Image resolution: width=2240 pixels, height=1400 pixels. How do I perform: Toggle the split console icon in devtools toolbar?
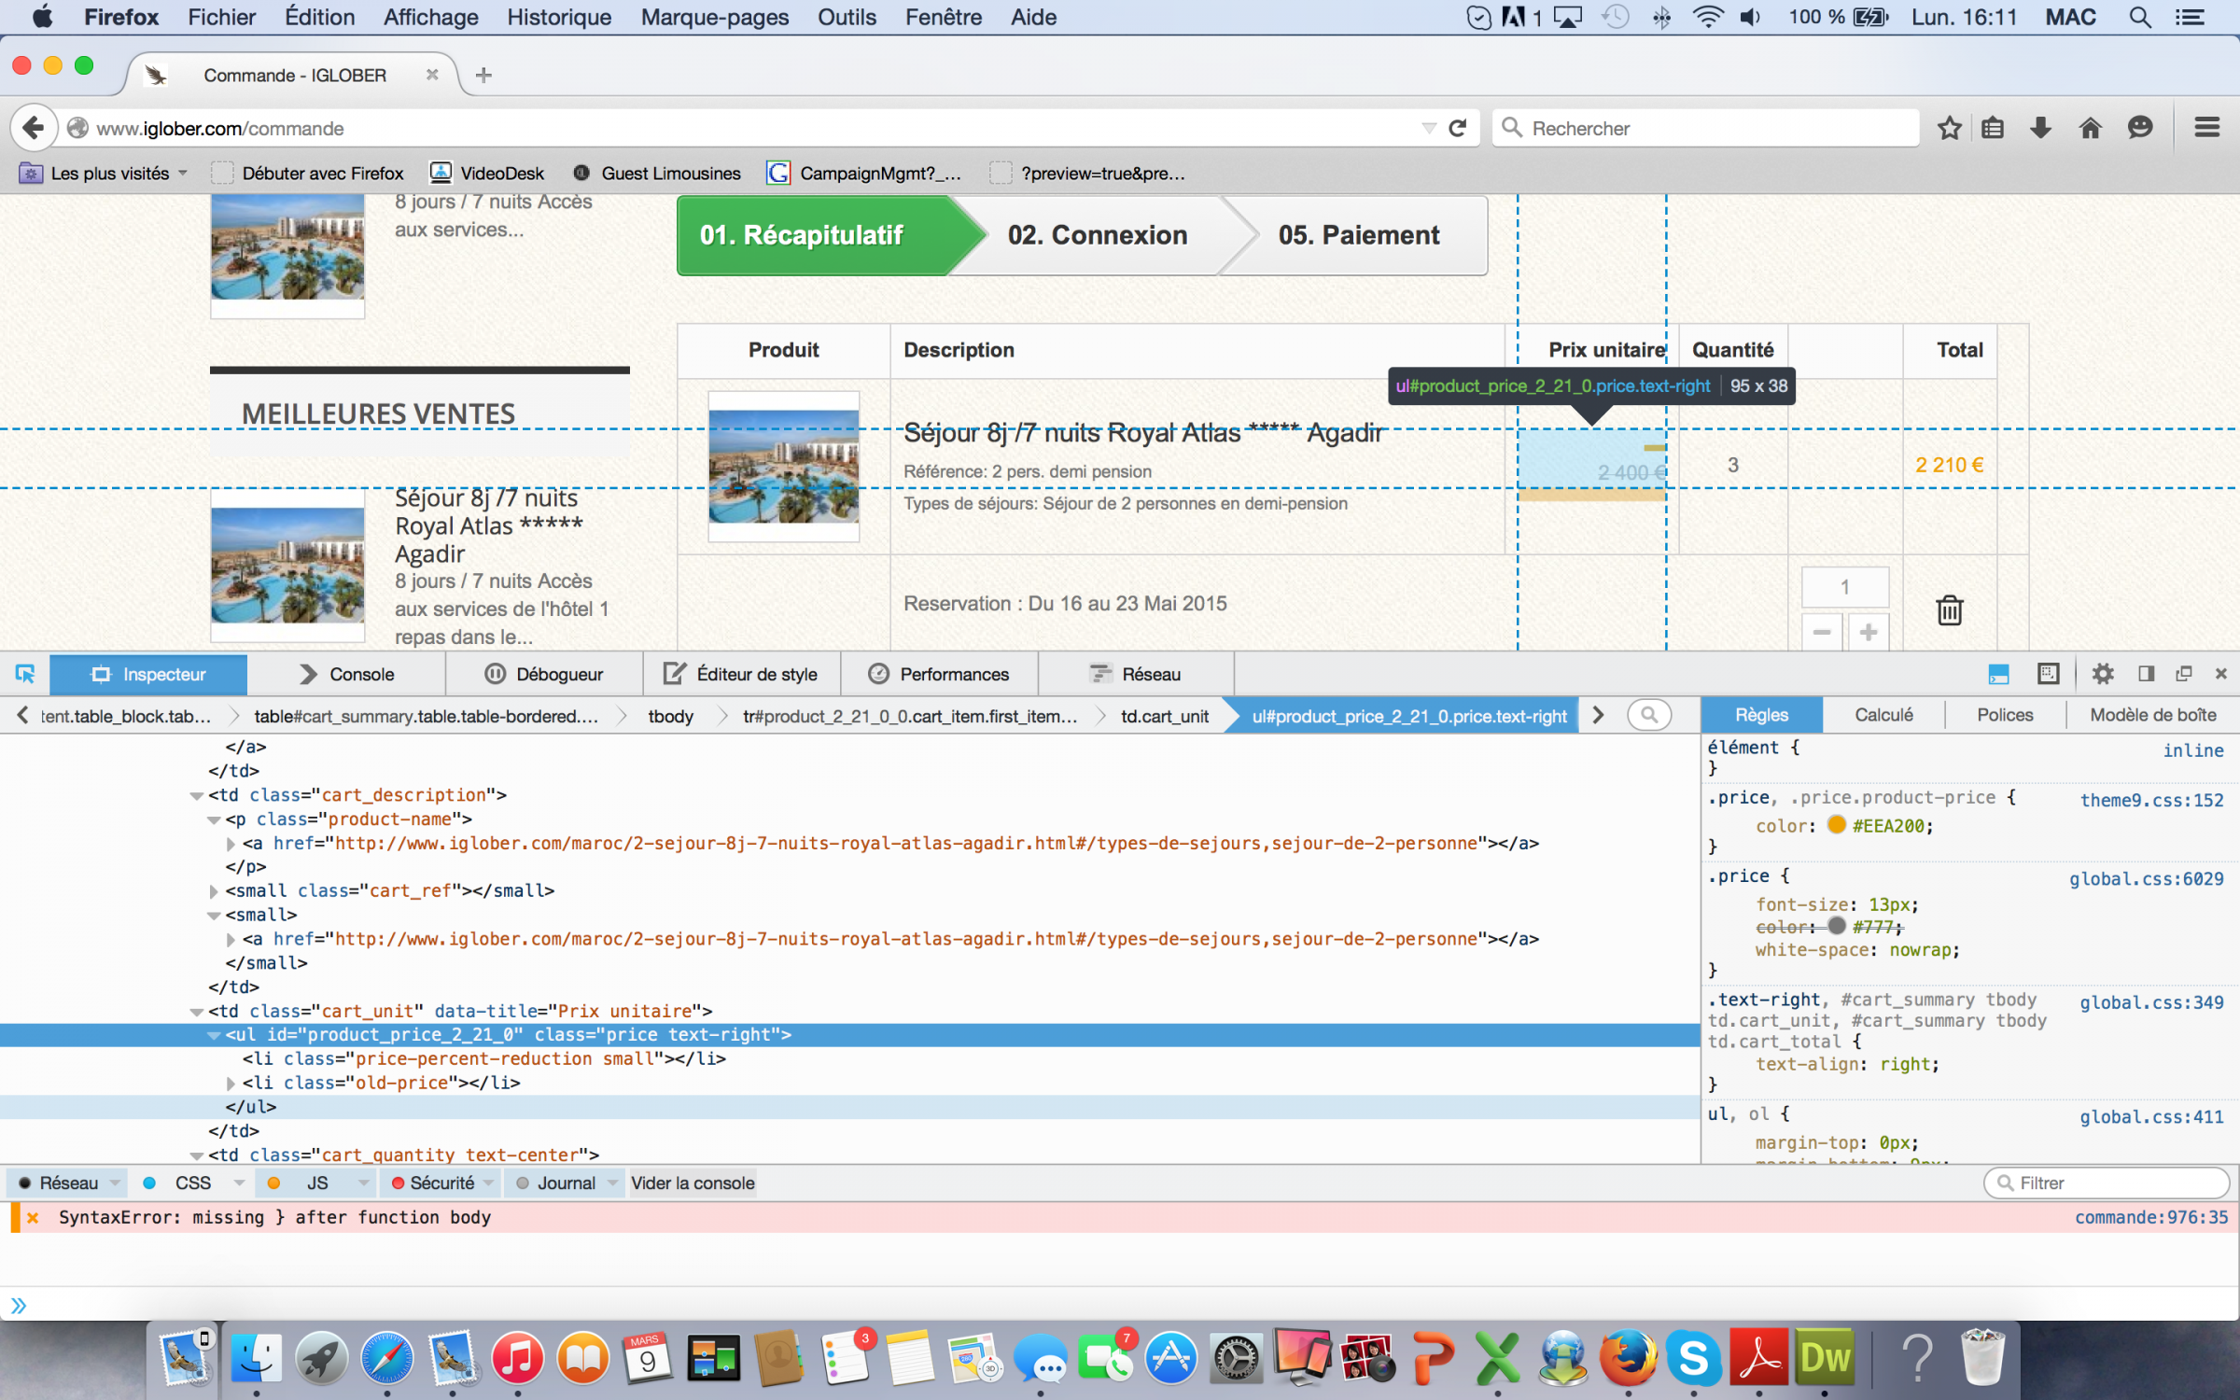(1998, 674)
